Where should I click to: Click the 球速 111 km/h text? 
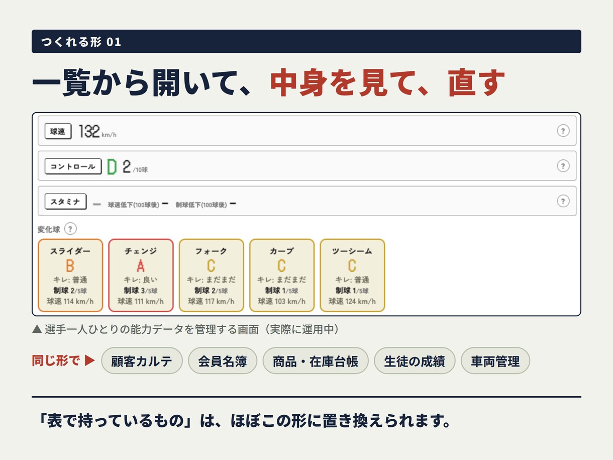tap(141, 302)
